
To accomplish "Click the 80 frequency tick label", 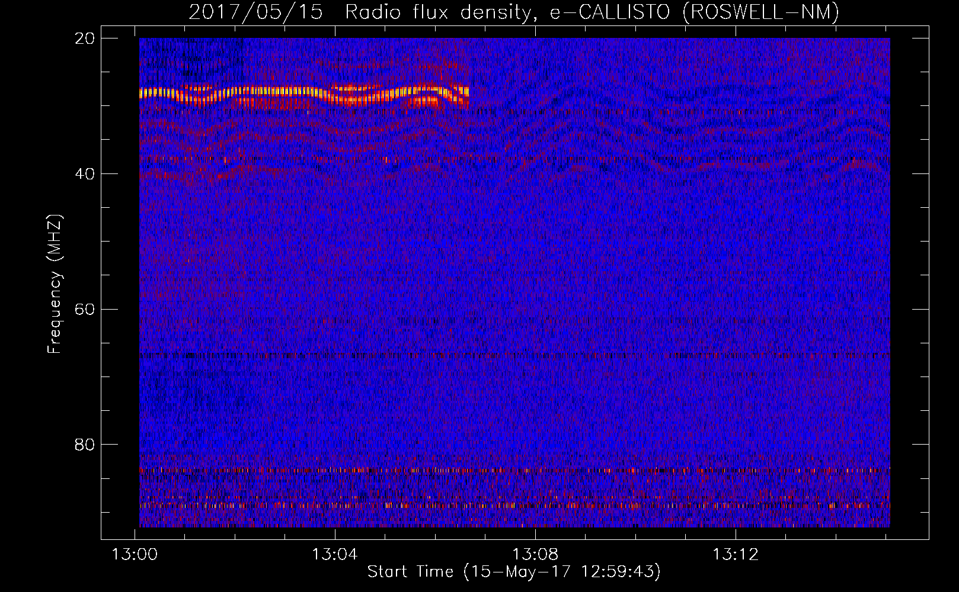I will 85,445.
